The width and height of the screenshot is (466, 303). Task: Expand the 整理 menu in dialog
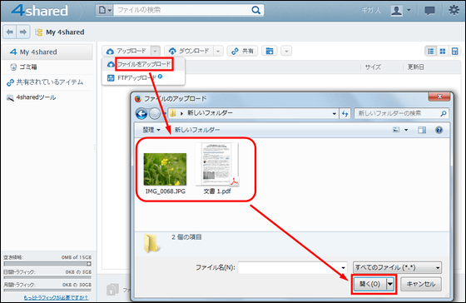coord(151,130)
